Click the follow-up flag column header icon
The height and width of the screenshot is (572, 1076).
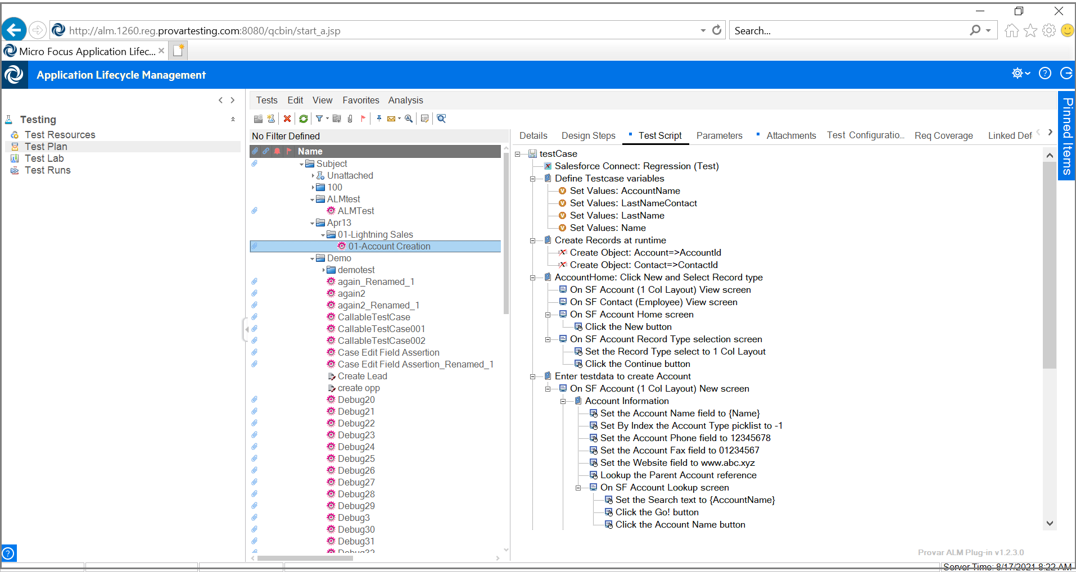coord(289,151)
